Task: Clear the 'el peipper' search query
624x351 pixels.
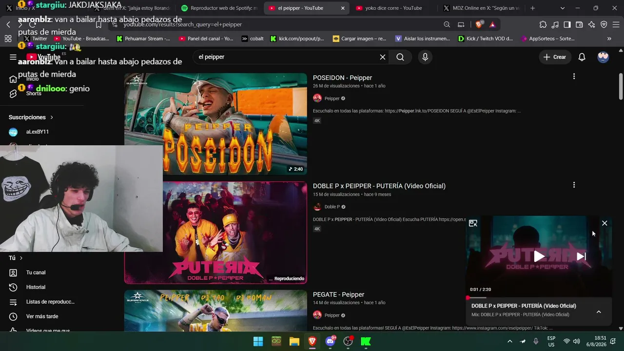Action: [x=383, y=57]
